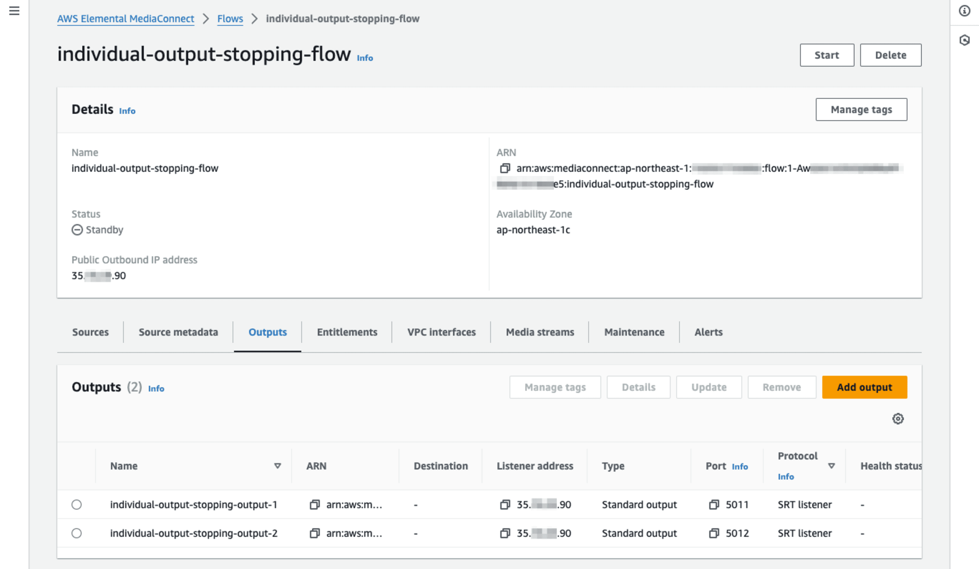This screenshot has width=979, height=569.
Task: Open the info help panel icon
Action: point(964,11)
